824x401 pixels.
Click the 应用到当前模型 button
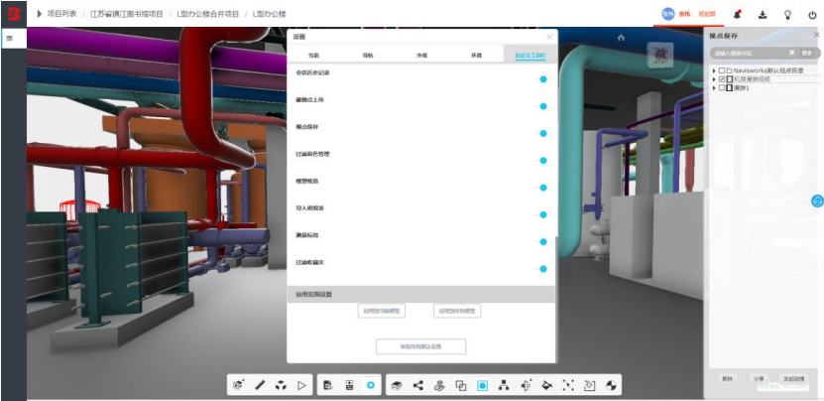382,311
